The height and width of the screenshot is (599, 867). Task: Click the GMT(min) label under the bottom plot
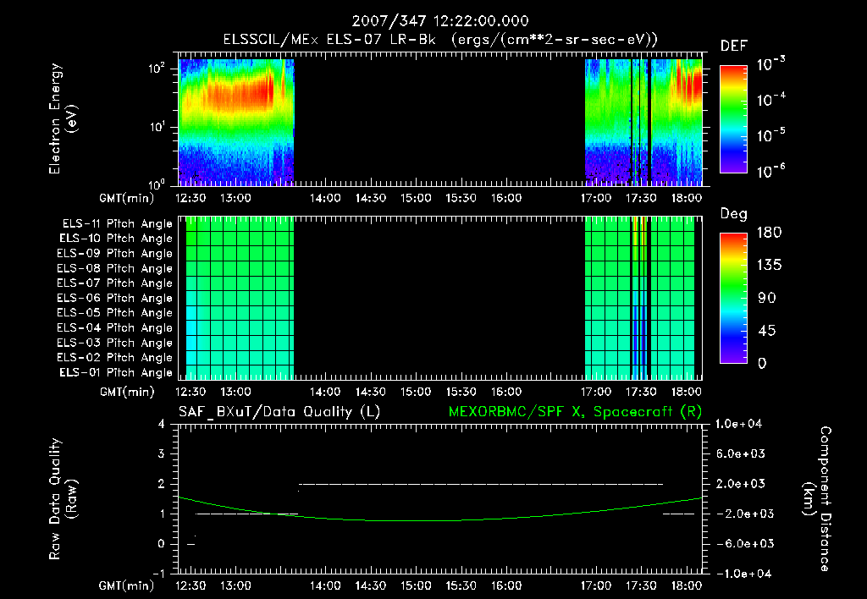pyautogui.click(x=126, y=585)
